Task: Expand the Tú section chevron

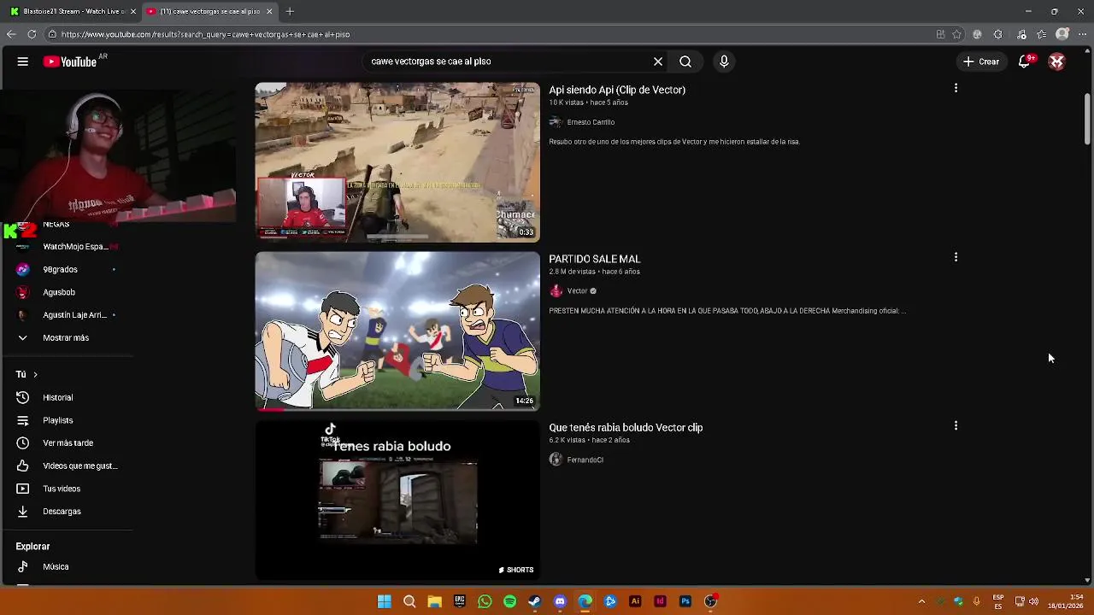Action: 35,374
